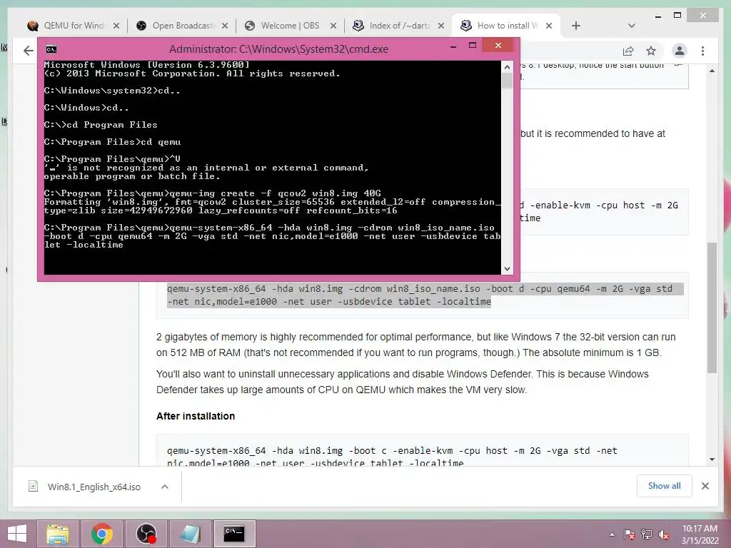Screen dimensions: 731x548
Task: Switch to Index of /~dartz tab
Action: pos(398,26)
